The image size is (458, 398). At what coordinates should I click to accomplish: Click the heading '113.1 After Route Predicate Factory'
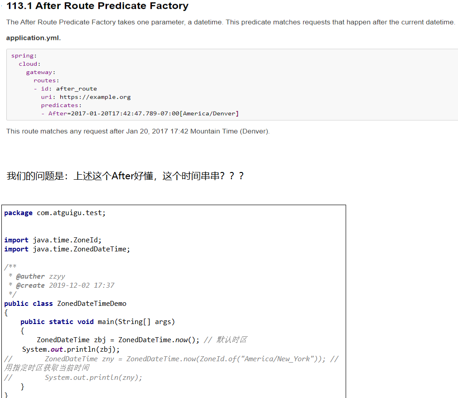pyautogui.click(x=97, y=6)
